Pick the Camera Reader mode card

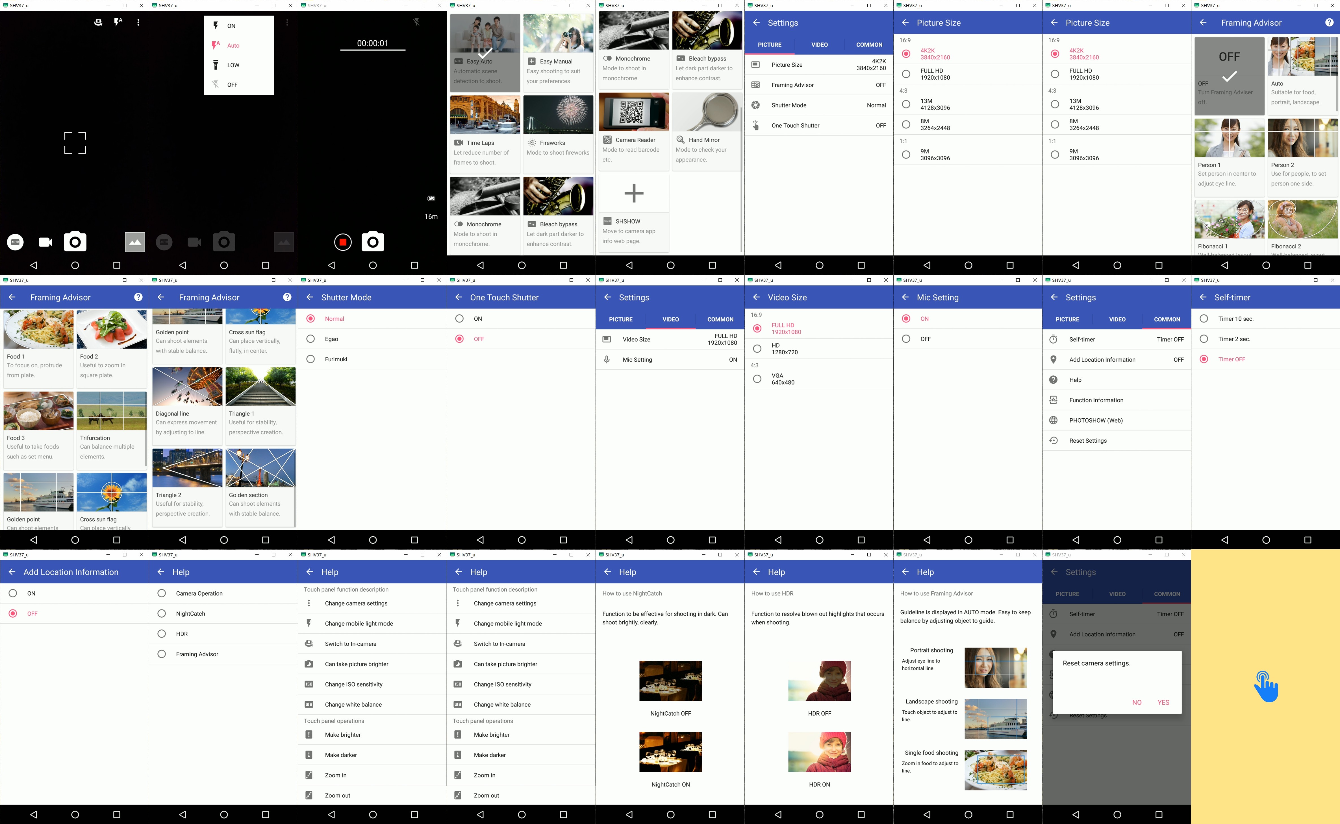click(x=634, y=131)
